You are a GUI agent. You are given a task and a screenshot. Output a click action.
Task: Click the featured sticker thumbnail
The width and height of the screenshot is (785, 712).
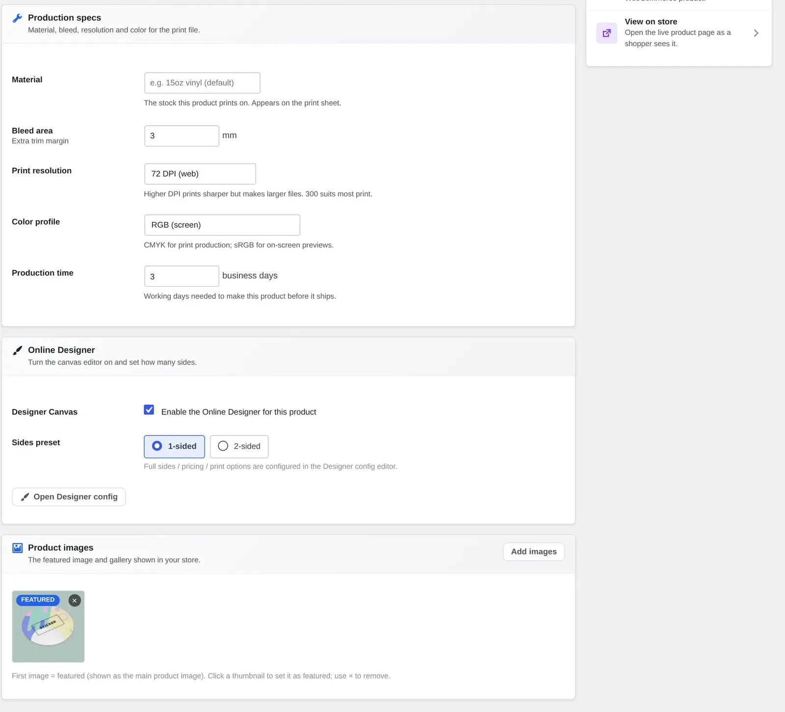tap(48, 627)
